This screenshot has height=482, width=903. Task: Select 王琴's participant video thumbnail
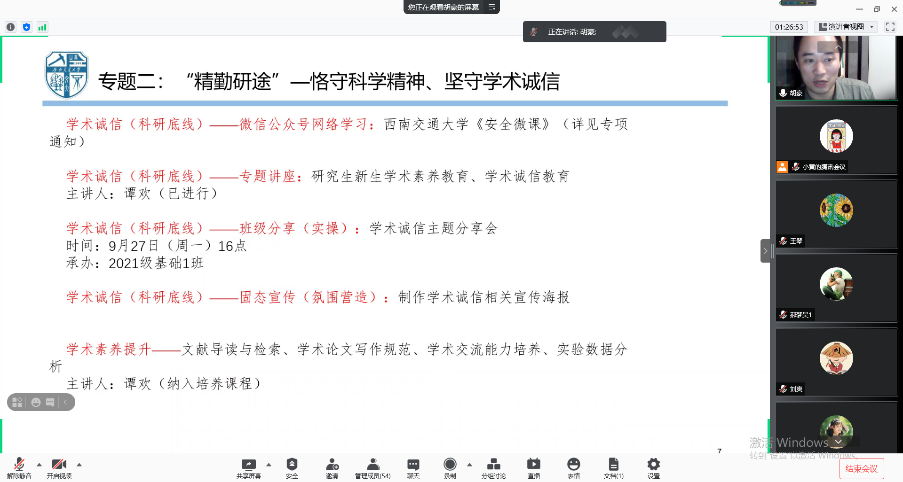point(836,214)
